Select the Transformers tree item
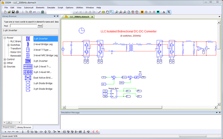This screenshot has width=223, height=139. click(16, 49)
